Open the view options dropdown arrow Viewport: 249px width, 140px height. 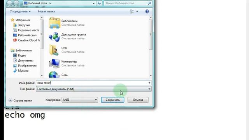137,11
